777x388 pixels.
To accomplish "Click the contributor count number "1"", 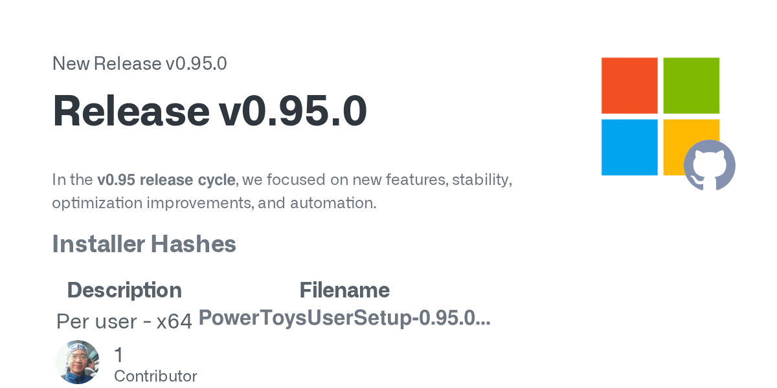I will tap(118, 354).
